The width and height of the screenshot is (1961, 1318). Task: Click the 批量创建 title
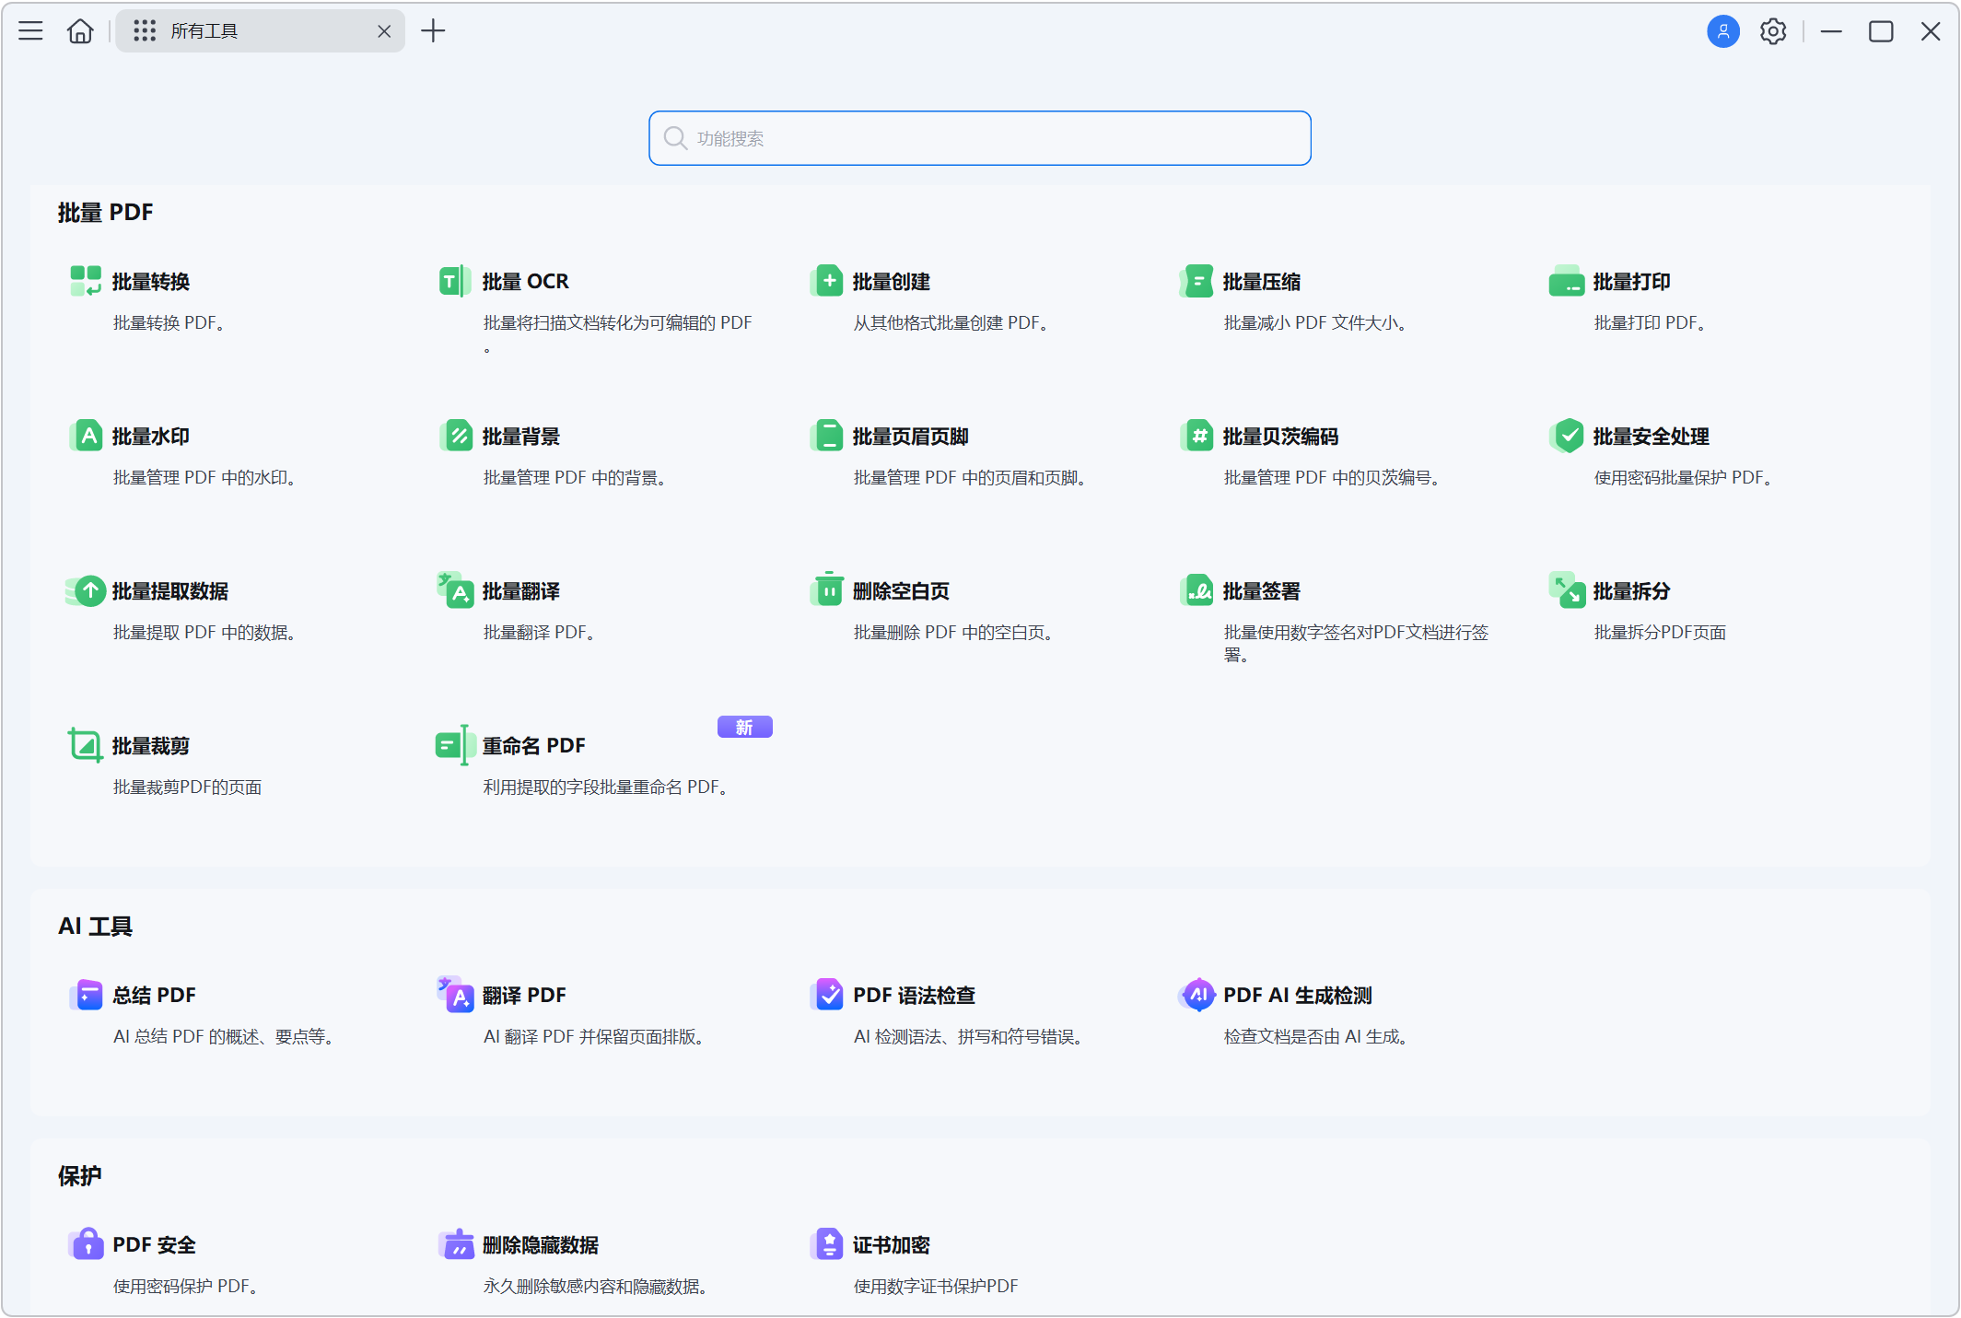point(892,282)
